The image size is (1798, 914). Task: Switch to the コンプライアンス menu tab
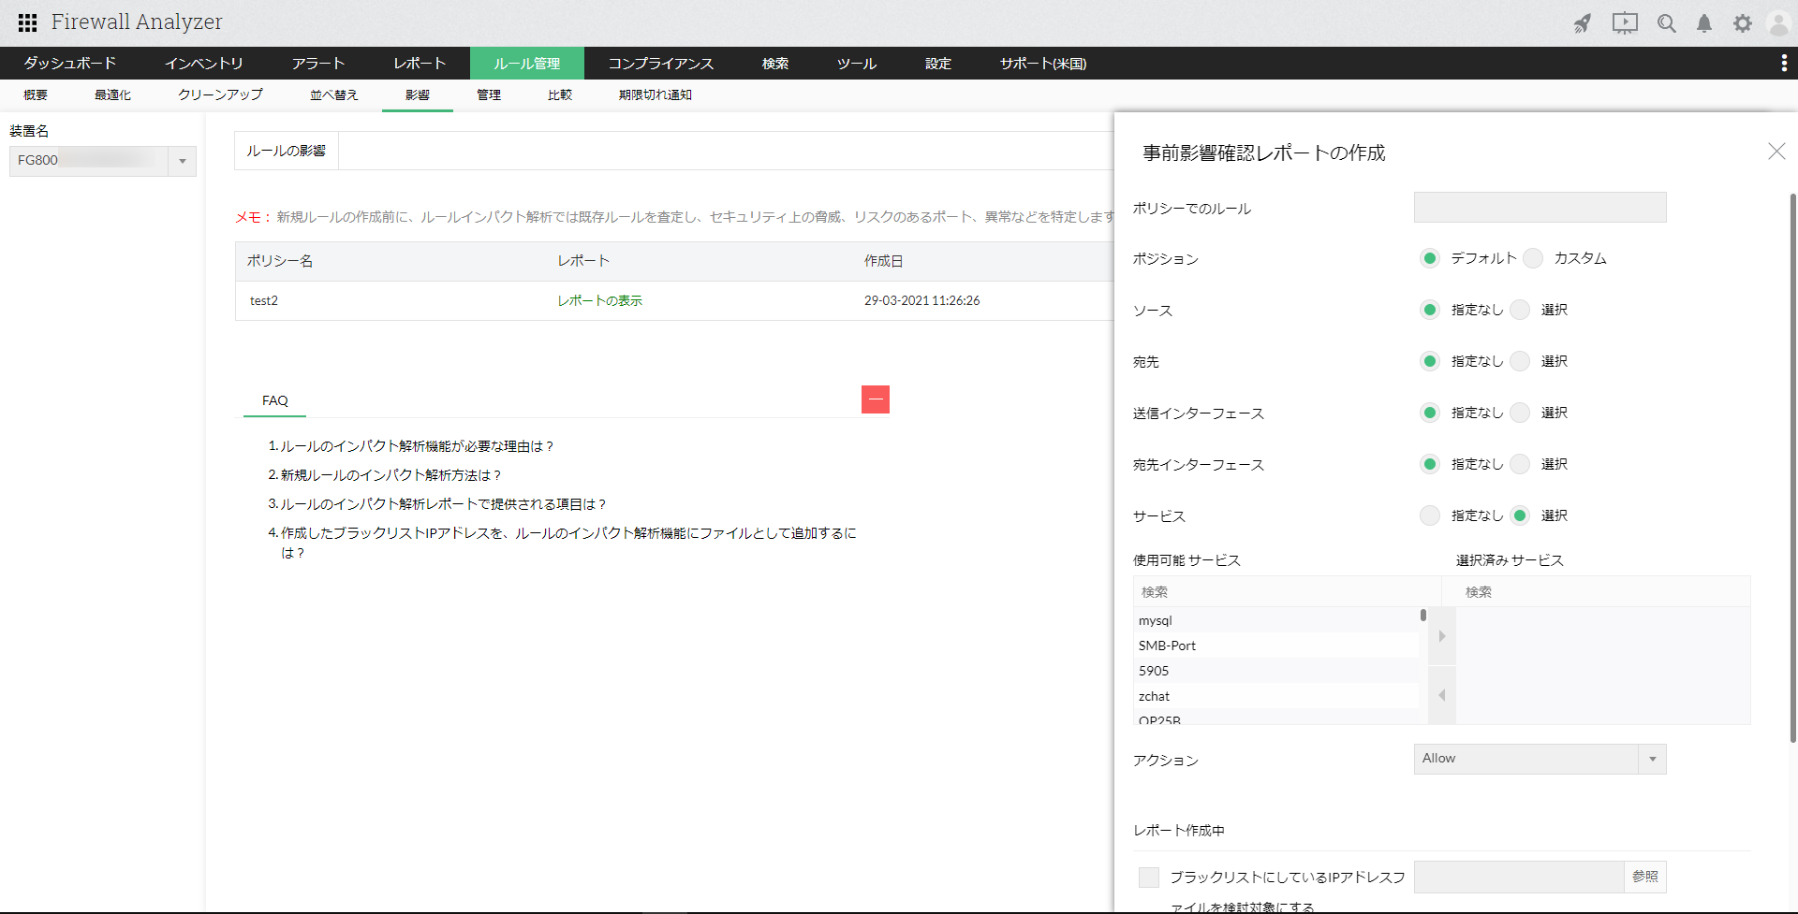click(x=660, y=64)
